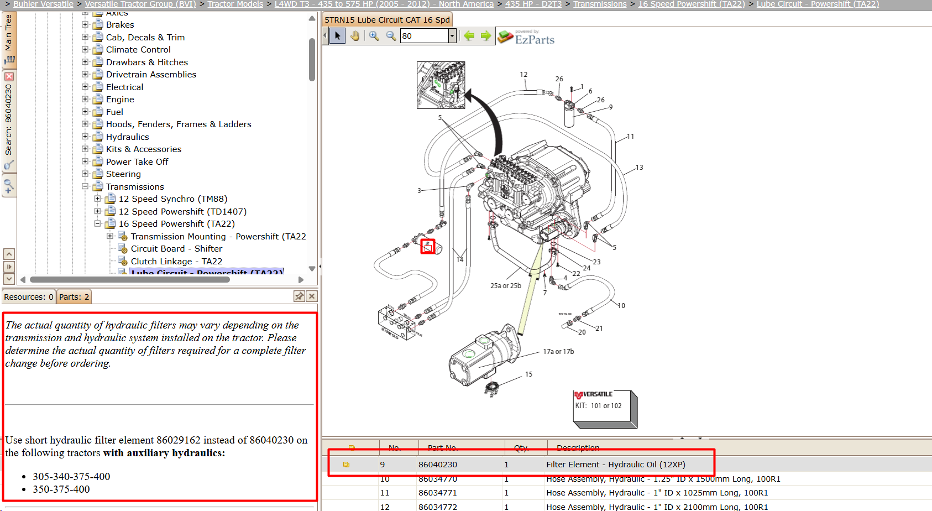
Task: Click the EzParts logo
Action: pos(526,38)
